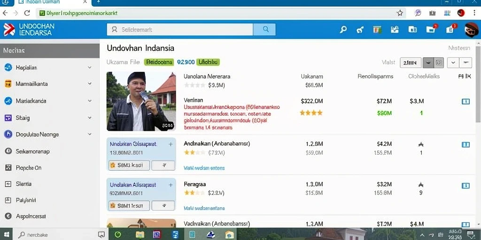Expand the Haplalian chevron
481x240 pixels.
click(90, 67)
